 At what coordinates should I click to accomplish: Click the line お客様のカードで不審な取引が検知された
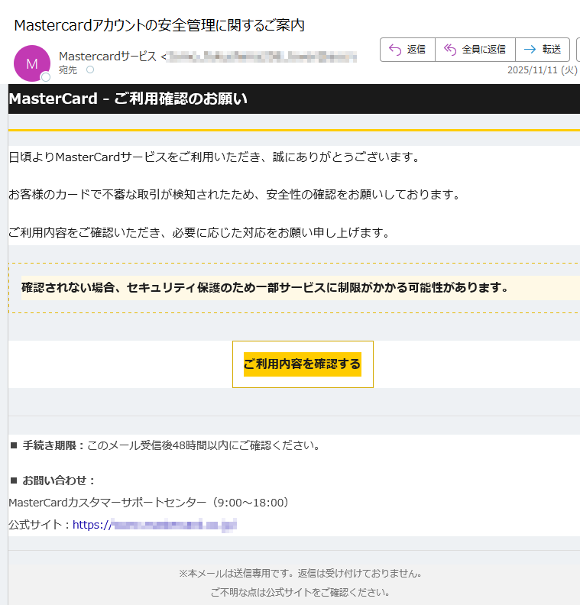pos(235,195)
